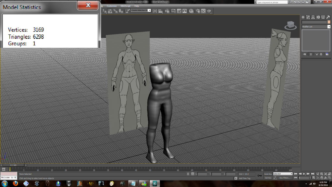Click Remove Modifier from stack icon
Screen dimensions: 332x187
click(321, 54)
